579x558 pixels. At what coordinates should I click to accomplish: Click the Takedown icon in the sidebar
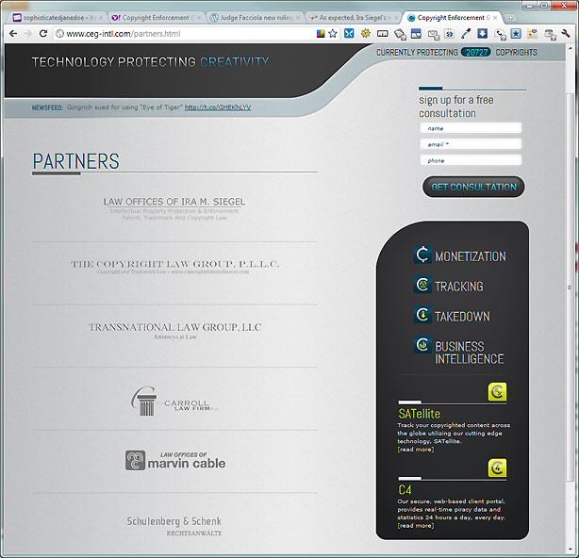tap(422, 315)
